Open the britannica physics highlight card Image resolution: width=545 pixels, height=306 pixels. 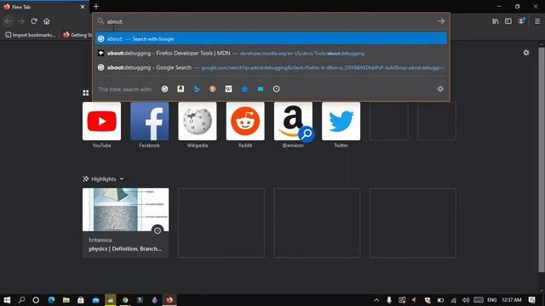pos(125,223)
